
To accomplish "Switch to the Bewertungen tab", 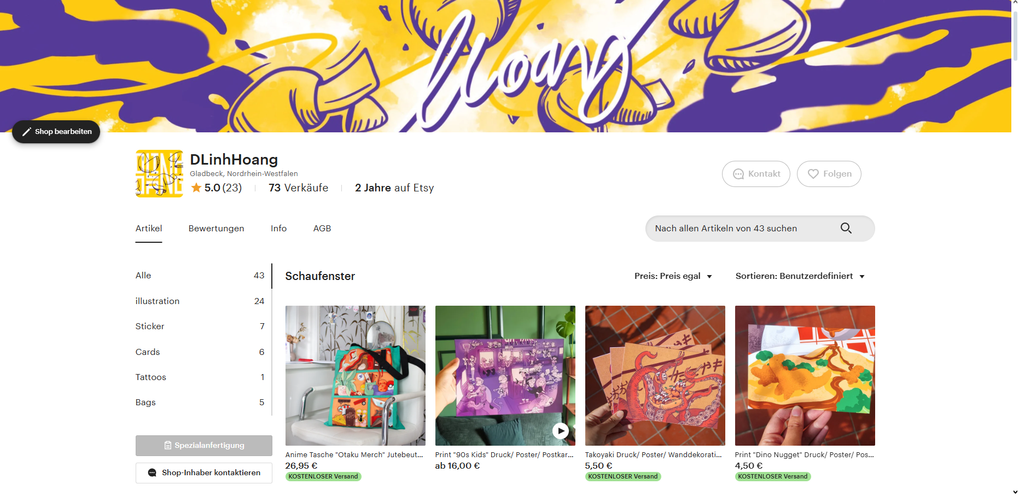I will point(216,229).
